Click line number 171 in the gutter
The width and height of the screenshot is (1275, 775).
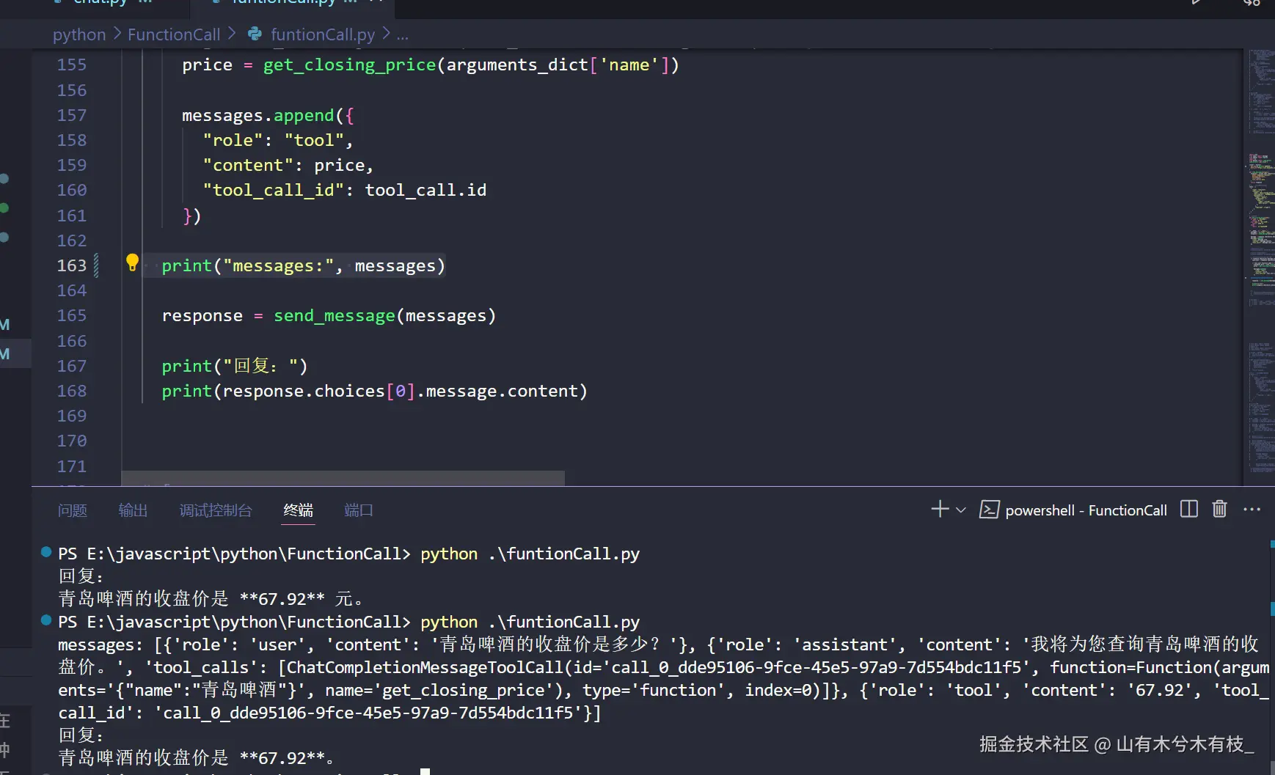(x=72, y=466)
